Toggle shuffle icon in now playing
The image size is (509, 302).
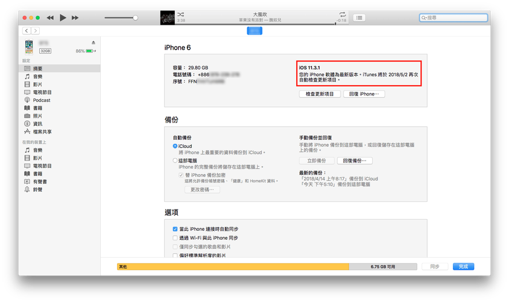point(181,14)
